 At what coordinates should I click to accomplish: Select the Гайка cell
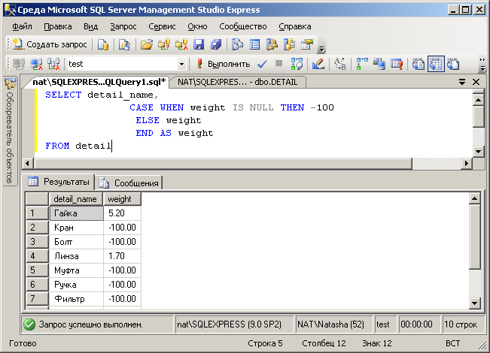click(x=76, y=213)
